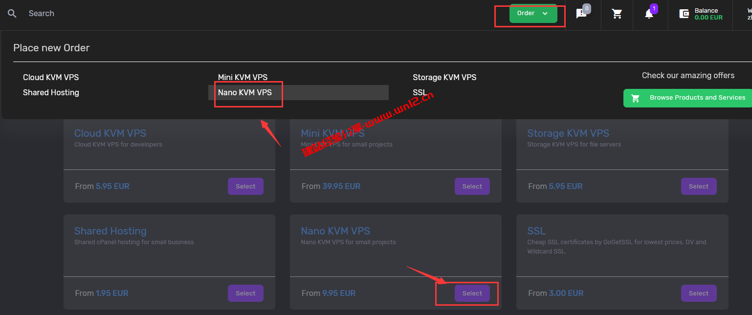Choose Storage KVM VPS in order menu
The image size is (752, 315).
(444, 77)
